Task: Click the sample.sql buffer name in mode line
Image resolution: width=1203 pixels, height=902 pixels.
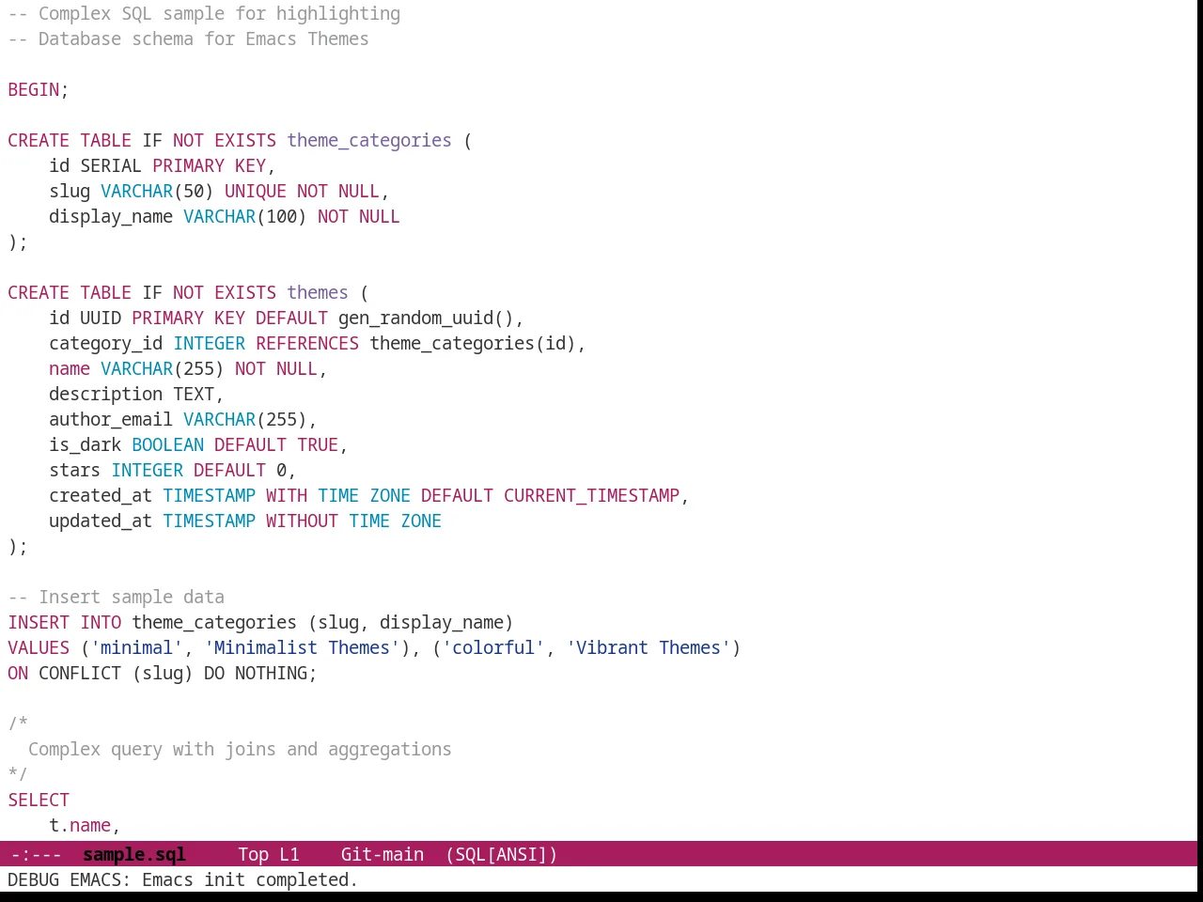Action: click(x=134, y=854)
